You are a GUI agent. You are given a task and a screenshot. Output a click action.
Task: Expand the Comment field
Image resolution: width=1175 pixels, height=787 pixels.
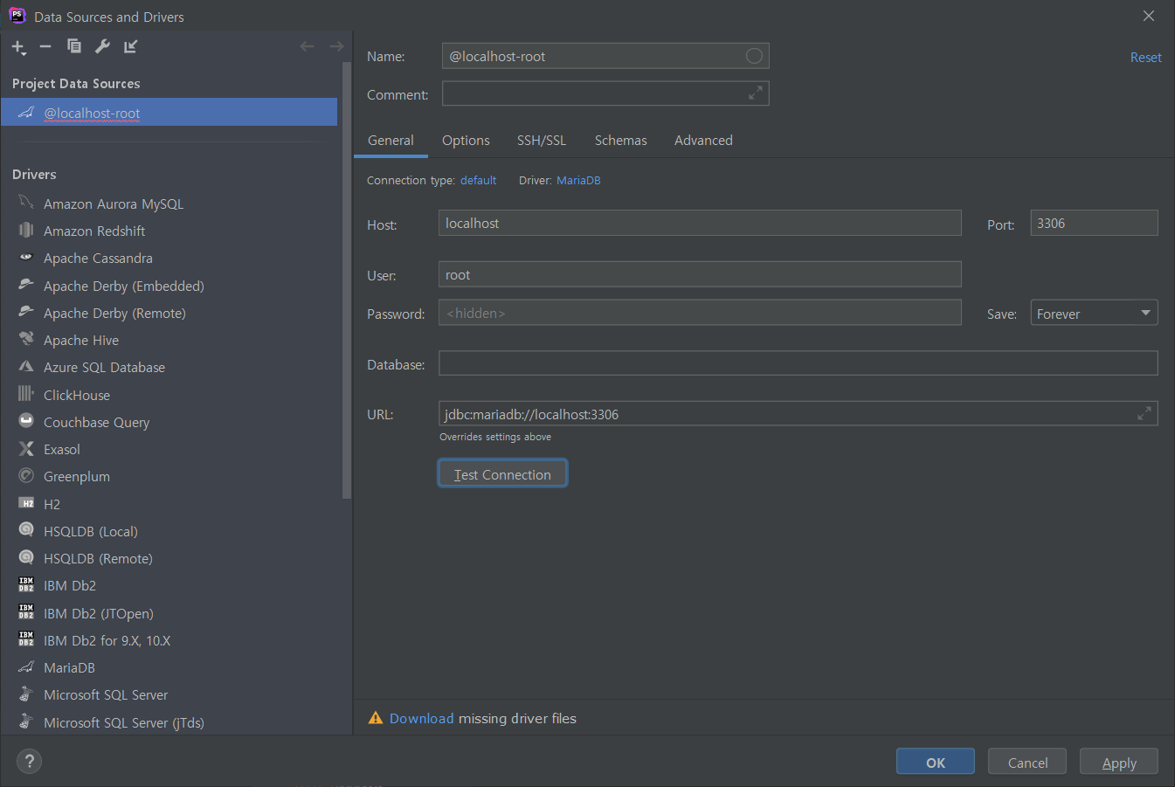(756, 93)
